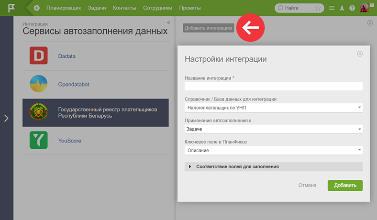
Task: Select YouScore service link
Action: click(69, 141)
